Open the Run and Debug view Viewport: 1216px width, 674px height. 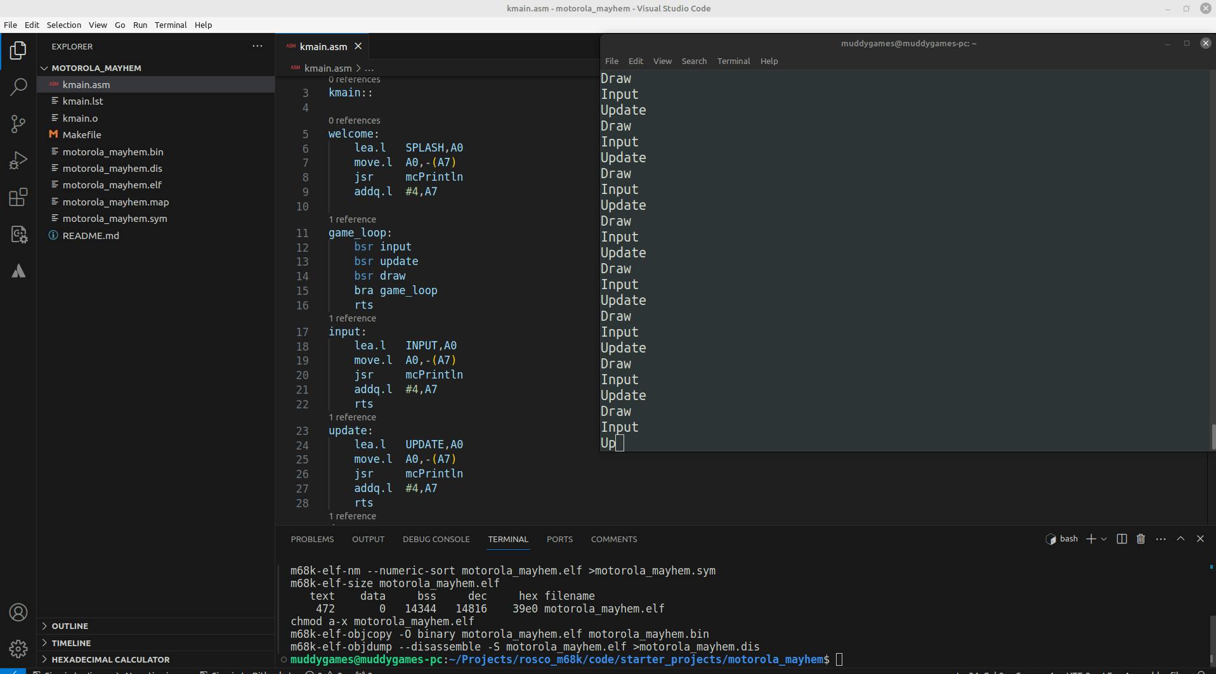(18, 160)
